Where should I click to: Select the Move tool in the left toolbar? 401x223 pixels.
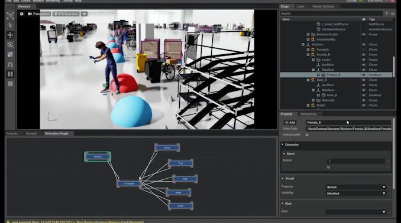point(10,35)
